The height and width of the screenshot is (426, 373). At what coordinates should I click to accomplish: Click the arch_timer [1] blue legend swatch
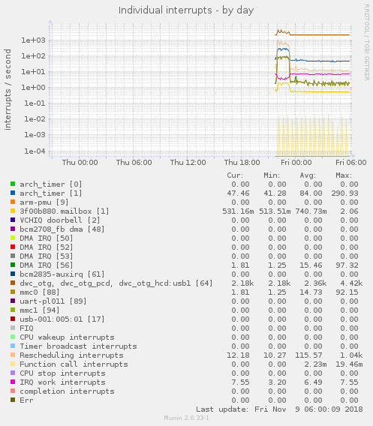point(13,193)
